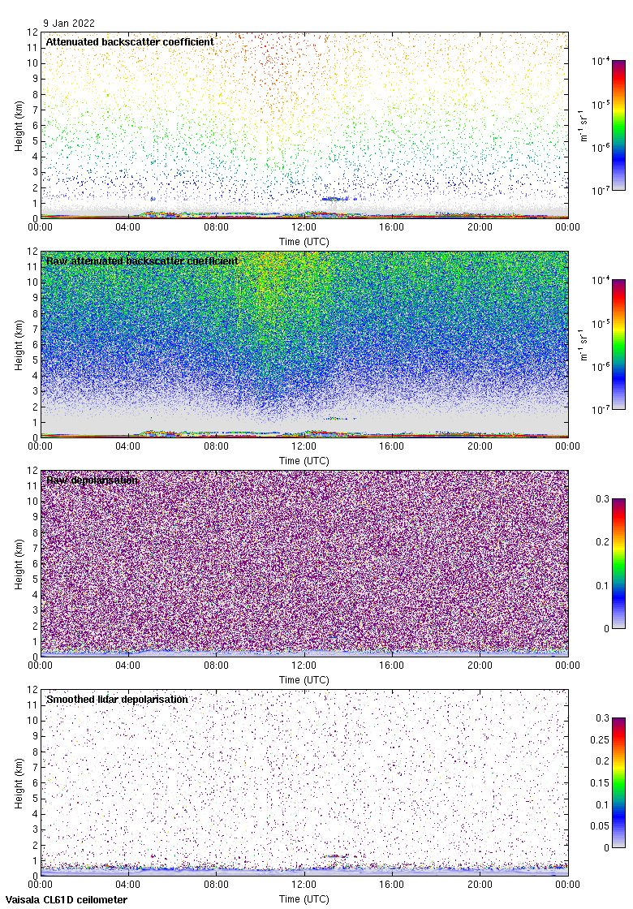The image size is (633, 909).
Task: Select the "Raw attenuated backscatter coefficient" plot title
Action: pyautogui.click(x=142, y=261)
